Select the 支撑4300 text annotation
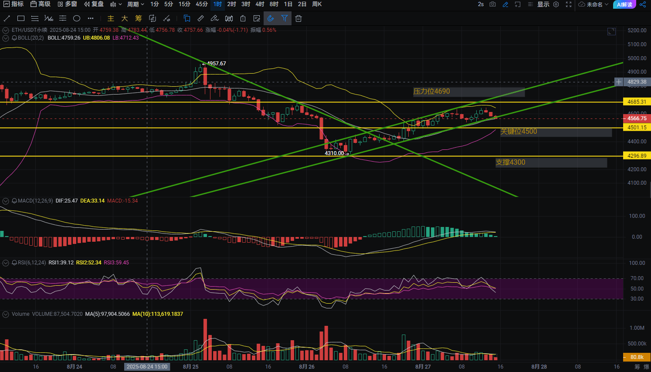651x372 pixels. pos(511,162)
